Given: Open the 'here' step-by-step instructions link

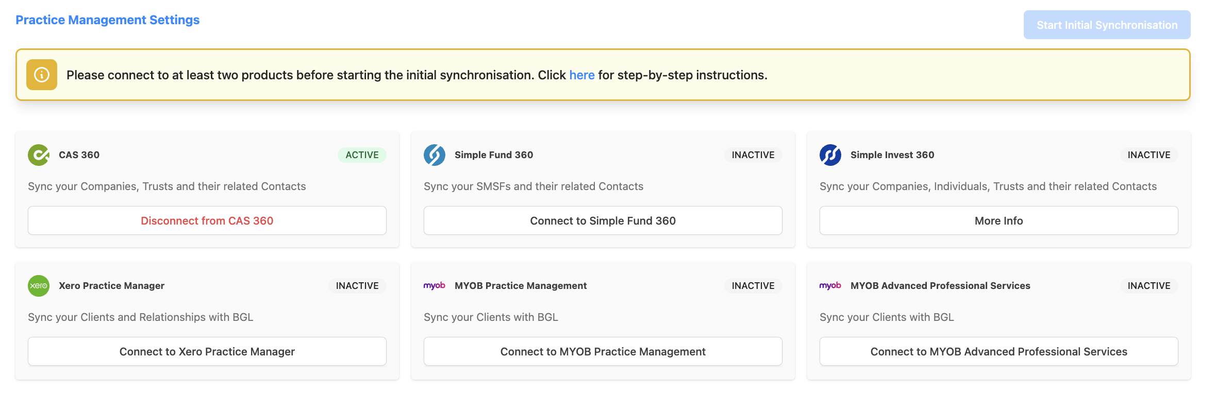Looking at the screenshot, I should (582, 75).
